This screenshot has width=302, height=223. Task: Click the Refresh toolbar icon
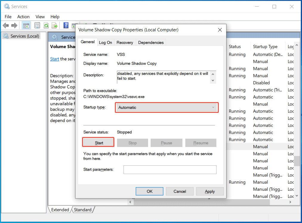click(x=46, y=25)
